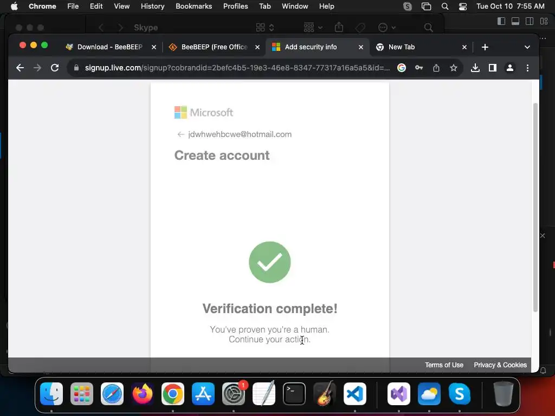Close the Download - BeeBEEP tab
Screen dimensions: 555x416
click(154, 47)
